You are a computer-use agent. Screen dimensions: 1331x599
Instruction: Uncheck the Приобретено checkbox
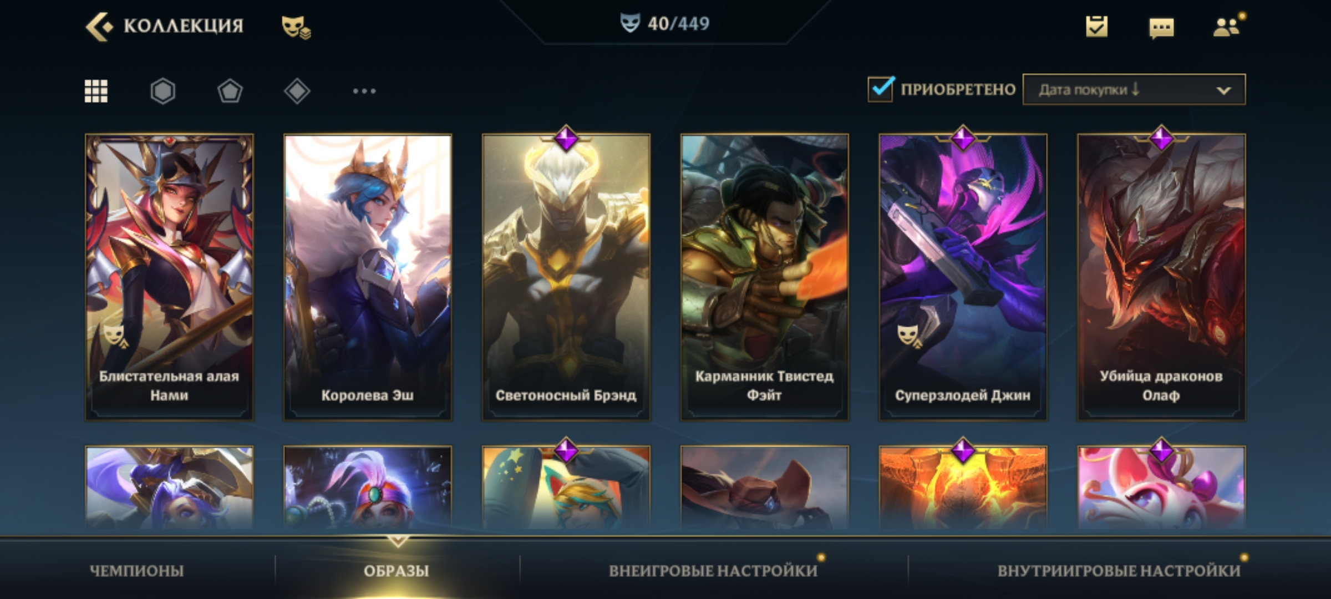881,89
